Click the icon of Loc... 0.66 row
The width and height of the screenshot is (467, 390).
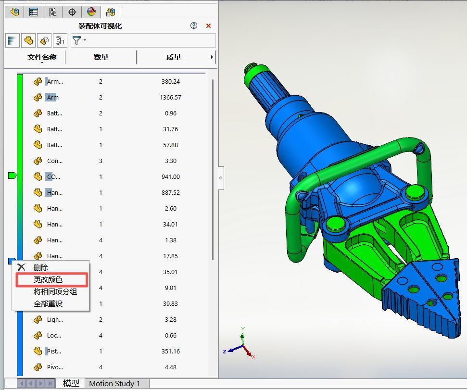click(38, 336)
